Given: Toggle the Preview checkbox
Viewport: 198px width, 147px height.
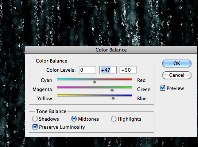Looking at the screenshot, I should tap(163, 88).
